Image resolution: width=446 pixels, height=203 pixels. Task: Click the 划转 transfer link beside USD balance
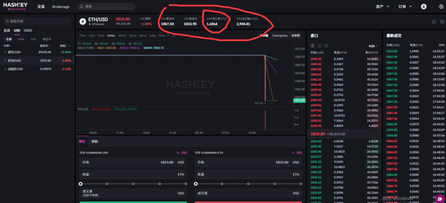coord(182,152)
